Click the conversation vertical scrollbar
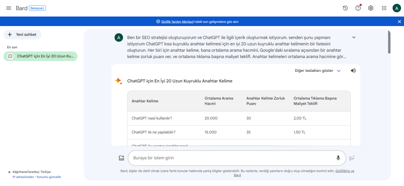The image size is (404, 186). pyautogui.click(x=390, y=41)
